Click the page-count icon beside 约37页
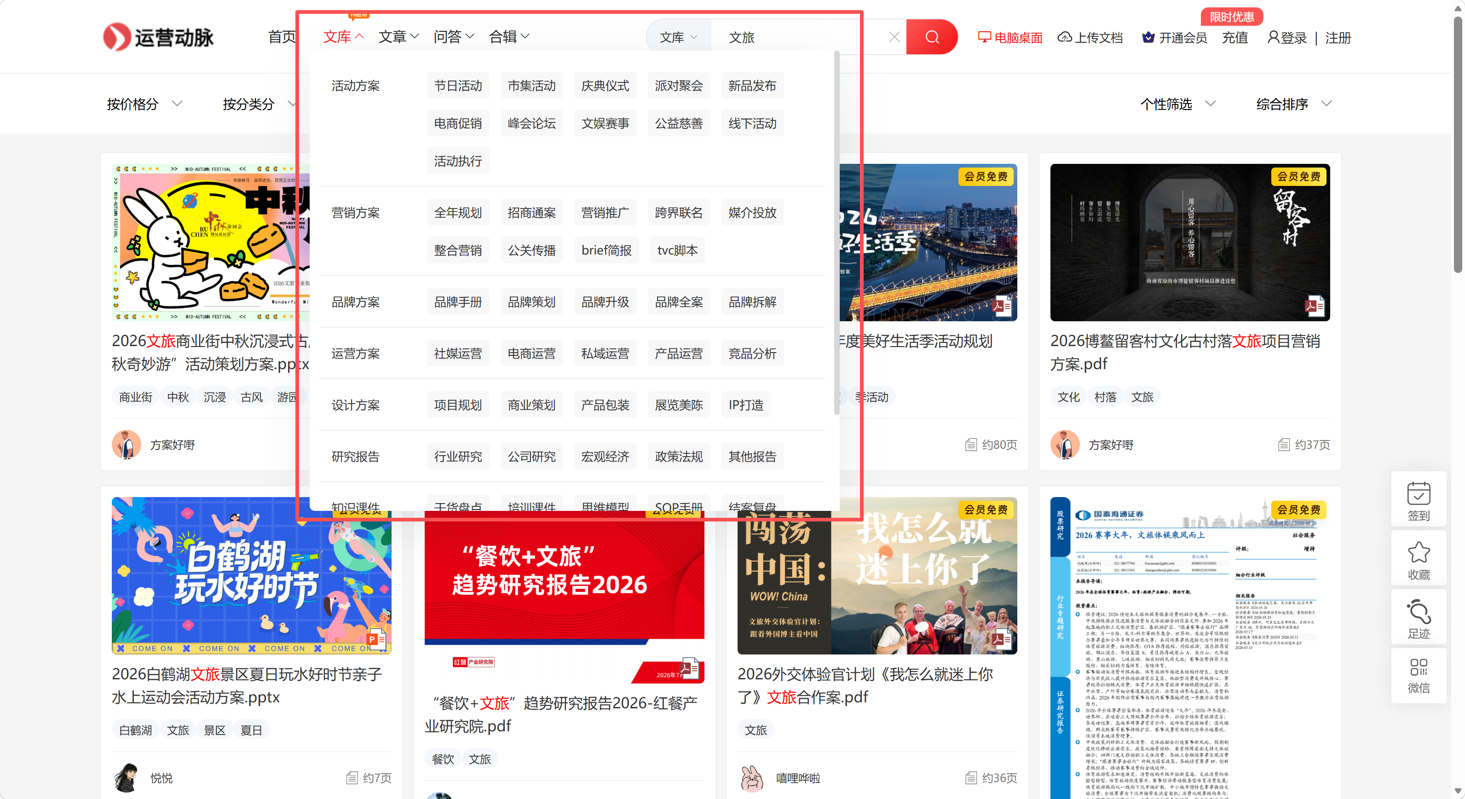Image resolution: width=1465 pixels, height=799 pixels. (1284, 445)
